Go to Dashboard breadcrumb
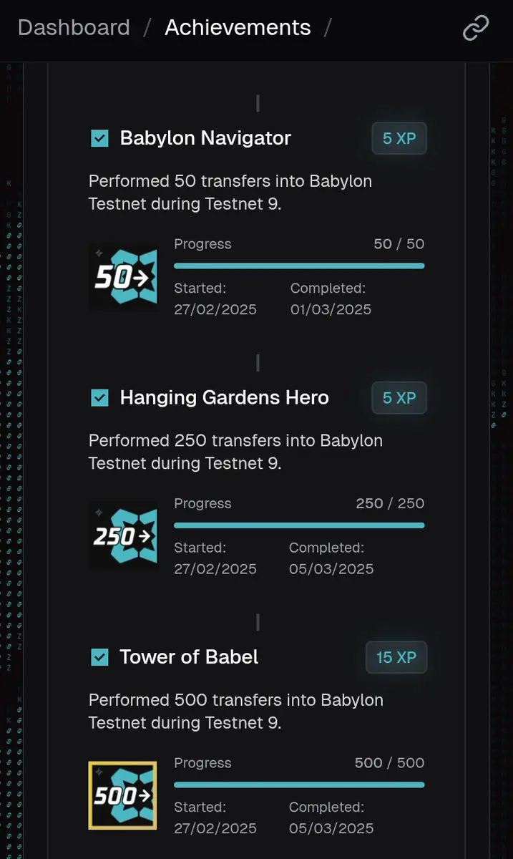This screenshot has width=513, height=859. [x=74, y=28]
